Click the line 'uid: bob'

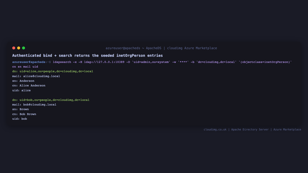pos(20,119)
